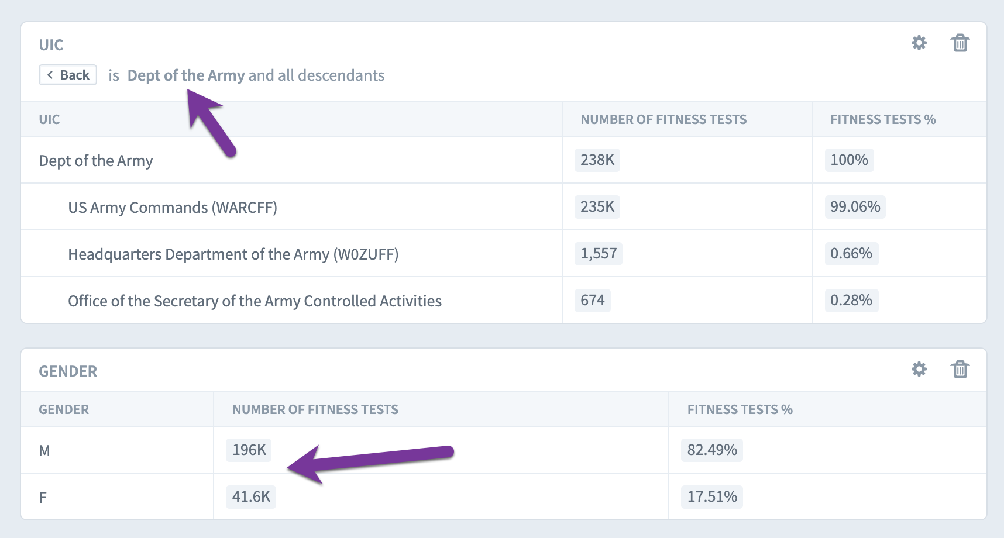Click the Dept of the Army filter link
The width and height of the screenshot is (1004, 538).
click(x=186, y=75)
